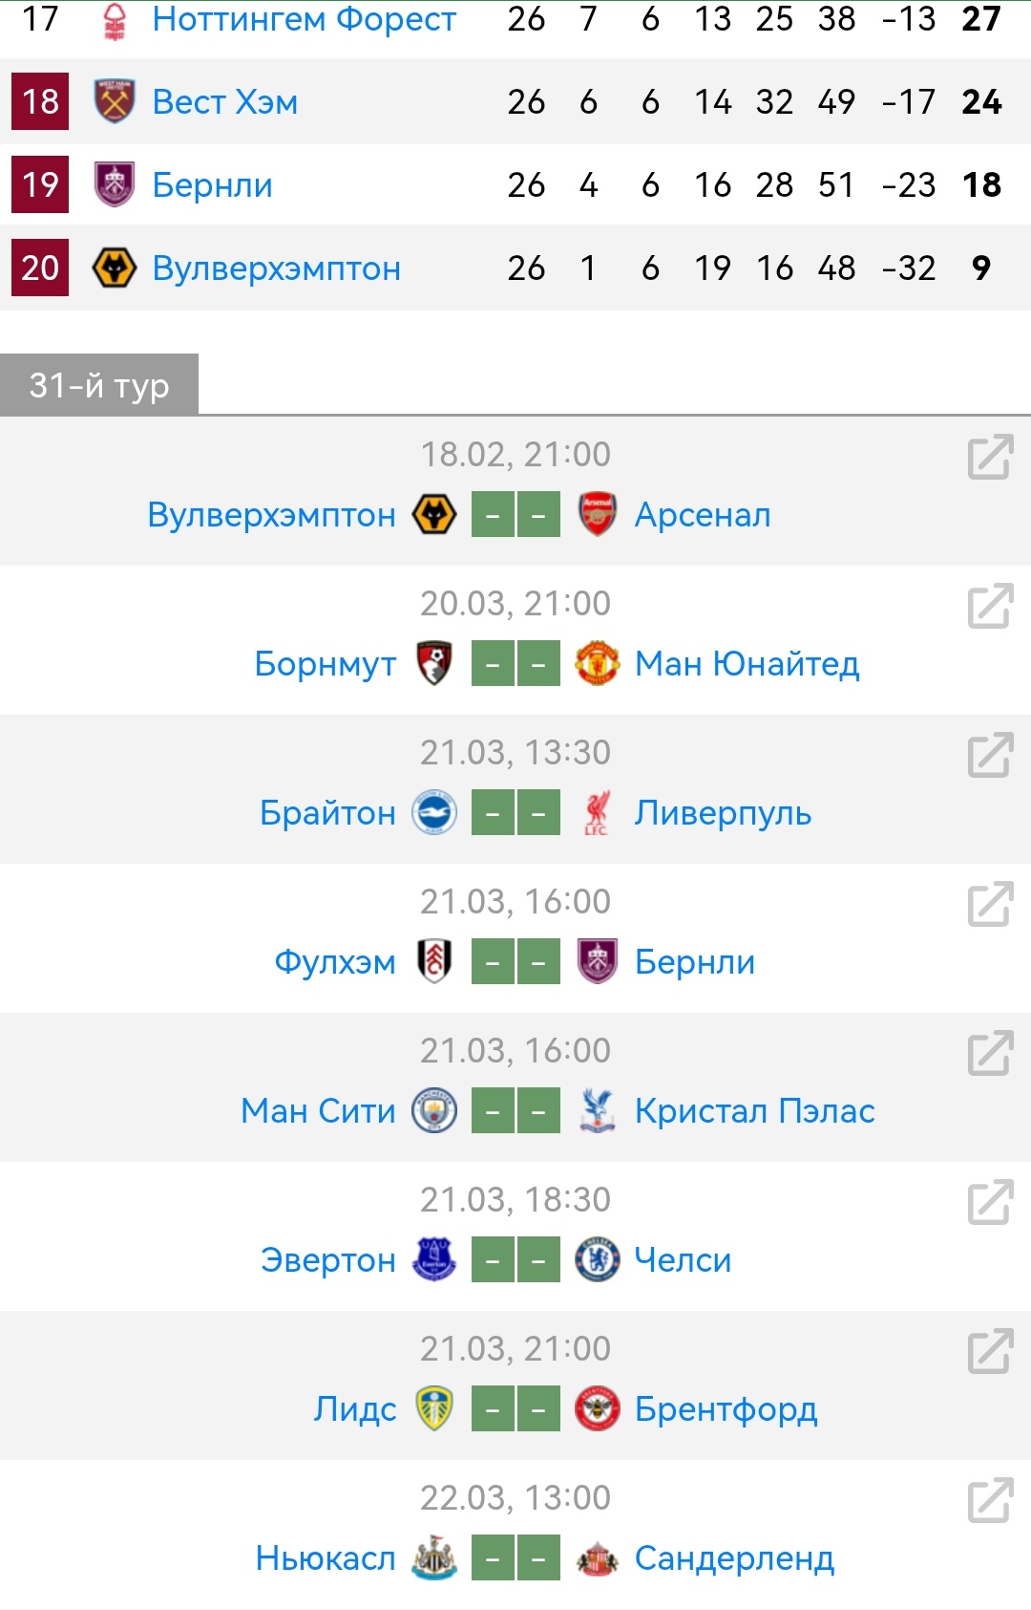
Task: Open external link for Wolverhampton–Arsenal match
Action: tap(989, 458)
